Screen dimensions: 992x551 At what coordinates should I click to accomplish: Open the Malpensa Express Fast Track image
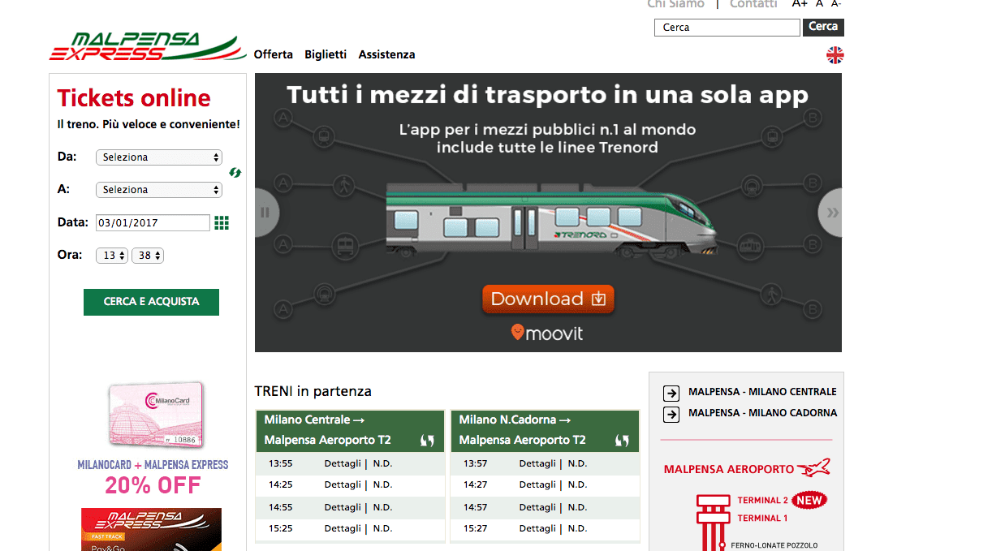(151, 529)
